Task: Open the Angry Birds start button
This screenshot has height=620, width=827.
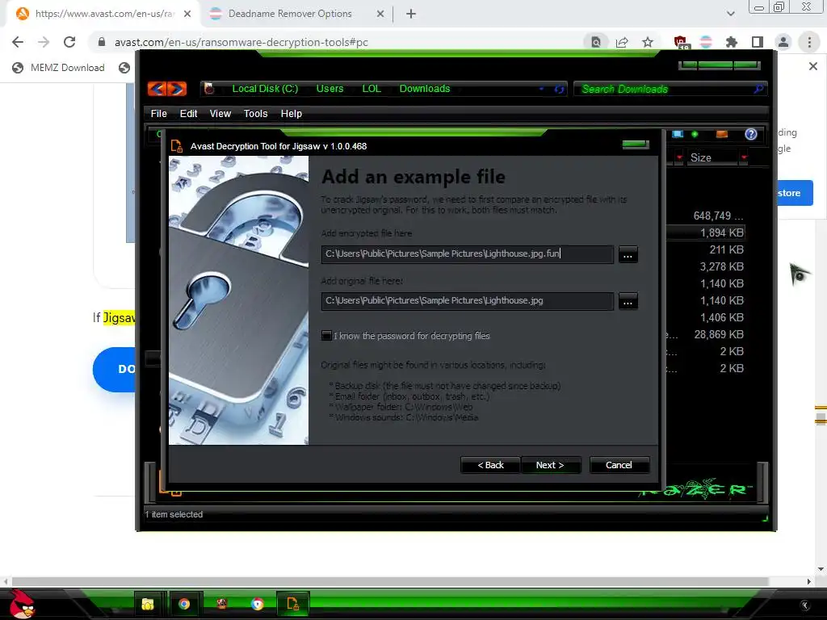Action: (x=21, y=604)
